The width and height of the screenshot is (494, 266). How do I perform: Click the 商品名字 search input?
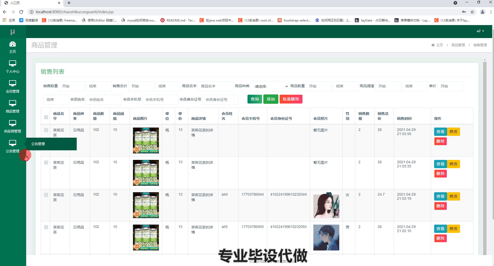pyautogui.click(x=216, y=86)
